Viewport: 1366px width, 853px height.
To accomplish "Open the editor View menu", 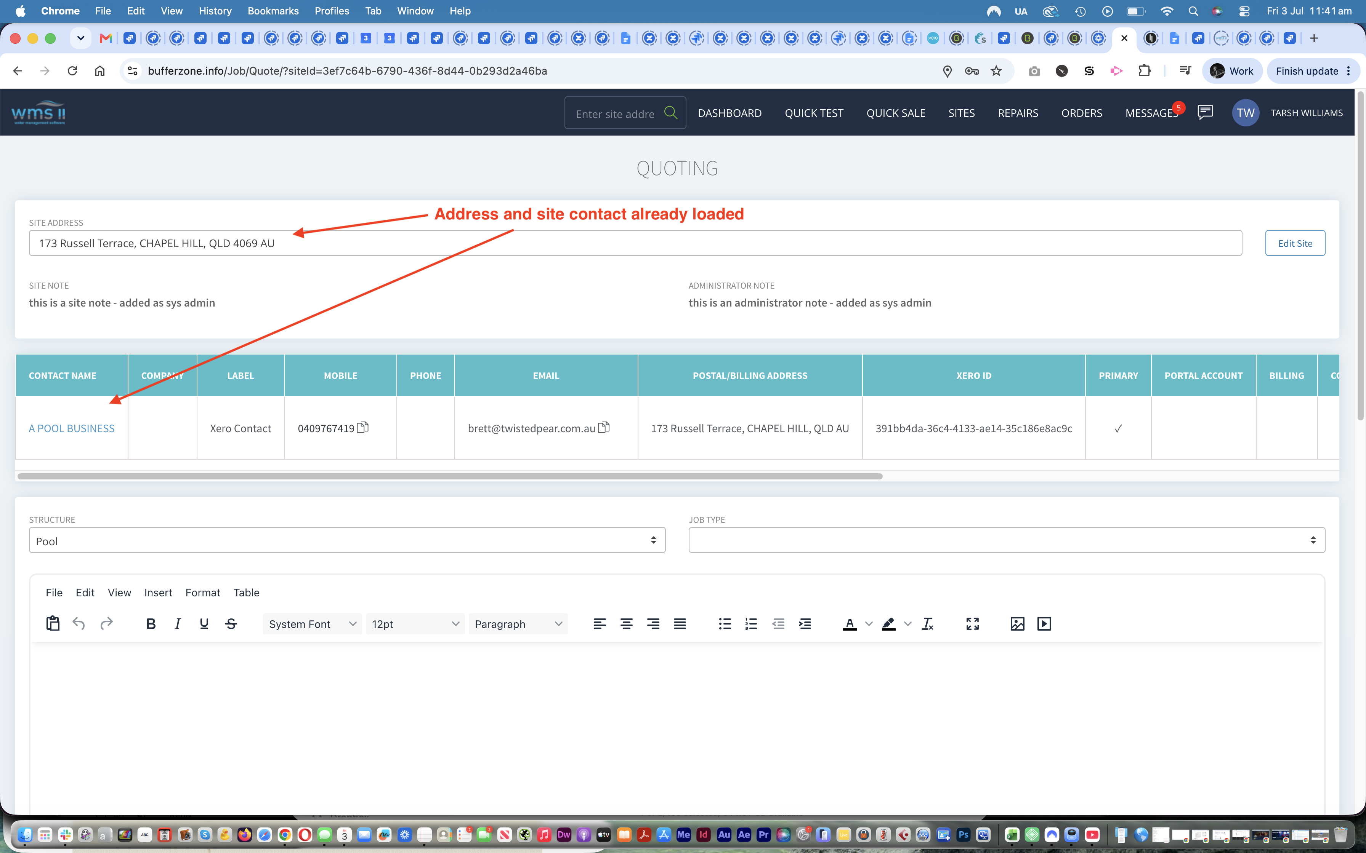I will click(120, 593).
